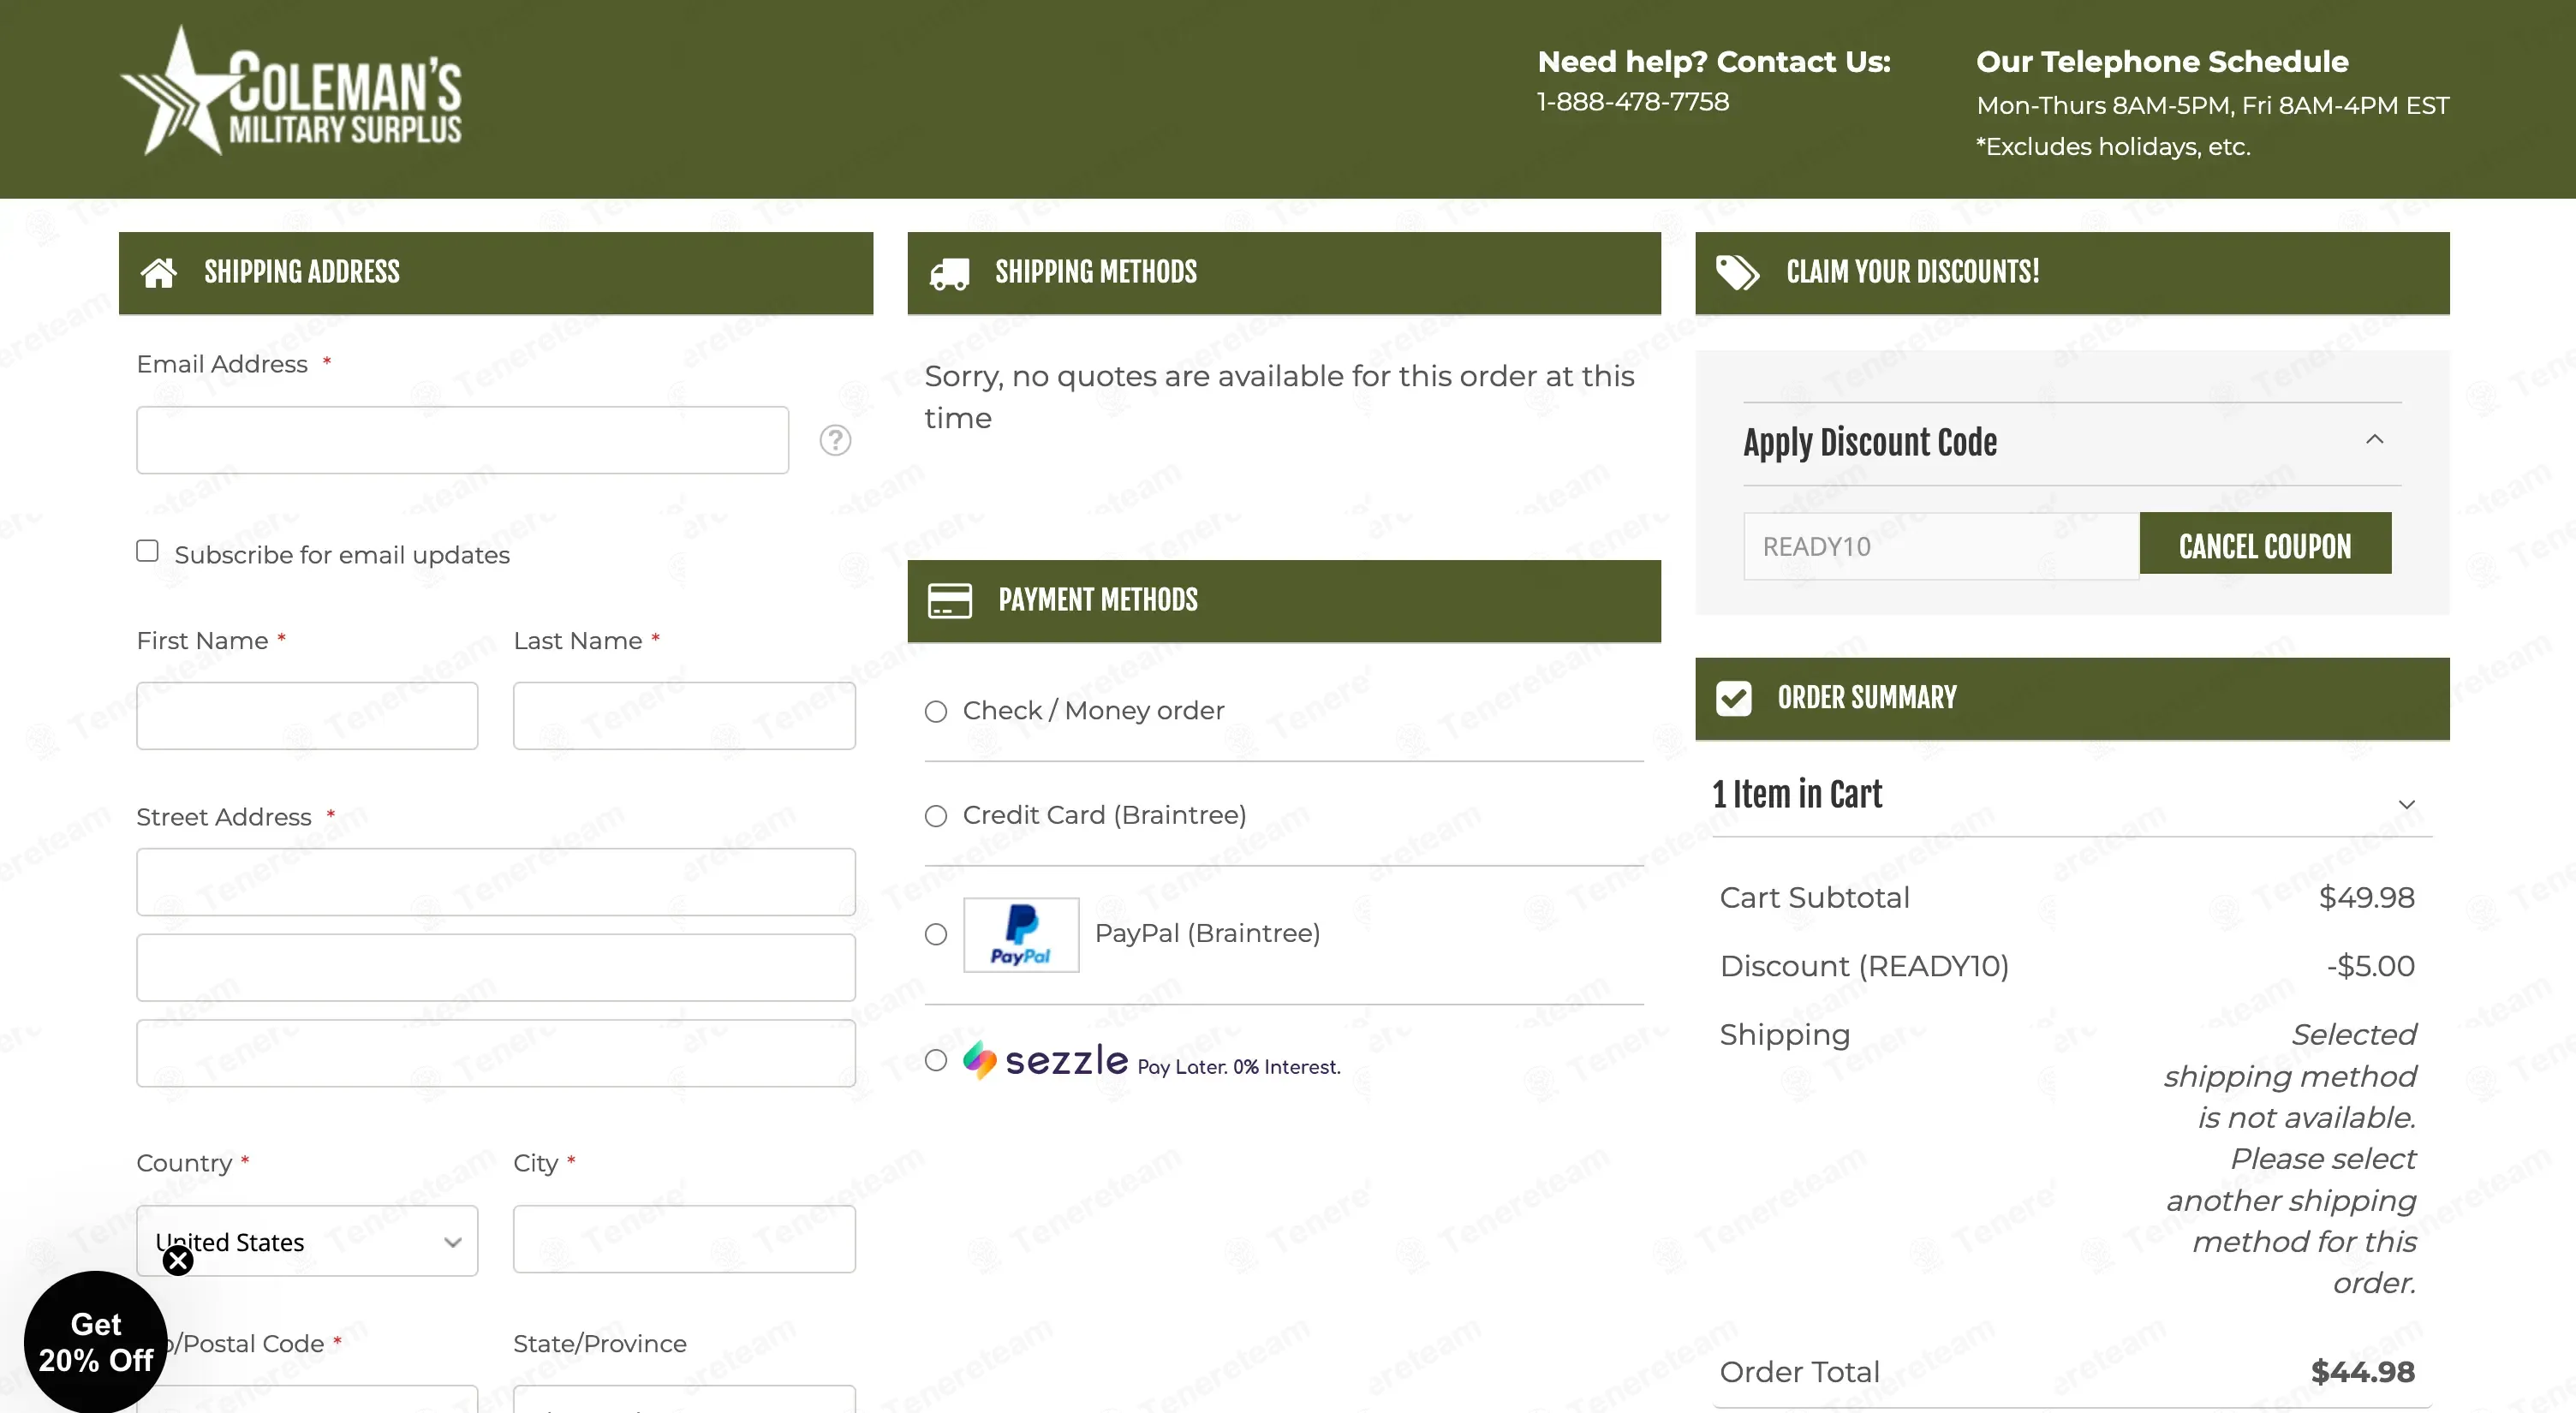
Task: Open the Country dropdown showing United States
Action: tap(307, 1241)
